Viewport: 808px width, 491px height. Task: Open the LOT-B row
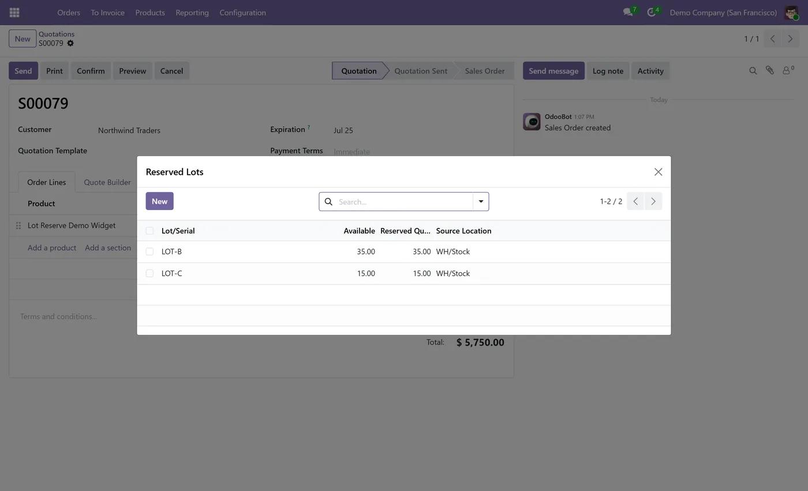coord(403,252)
